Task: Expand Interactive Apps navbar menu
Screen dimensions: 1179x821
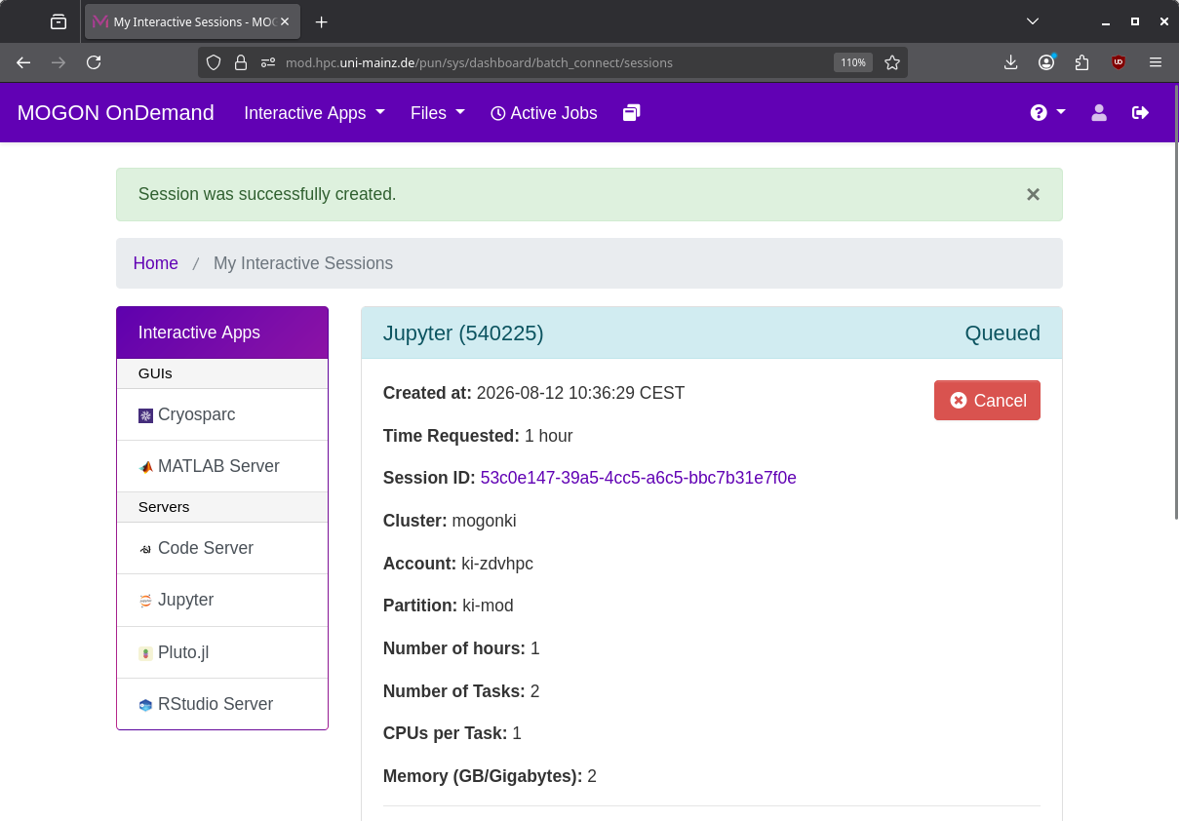Action: pos(315,113)
